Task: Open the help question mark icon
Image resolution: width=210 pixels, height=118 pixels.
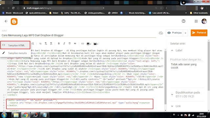Action: [x=183, y=21]
